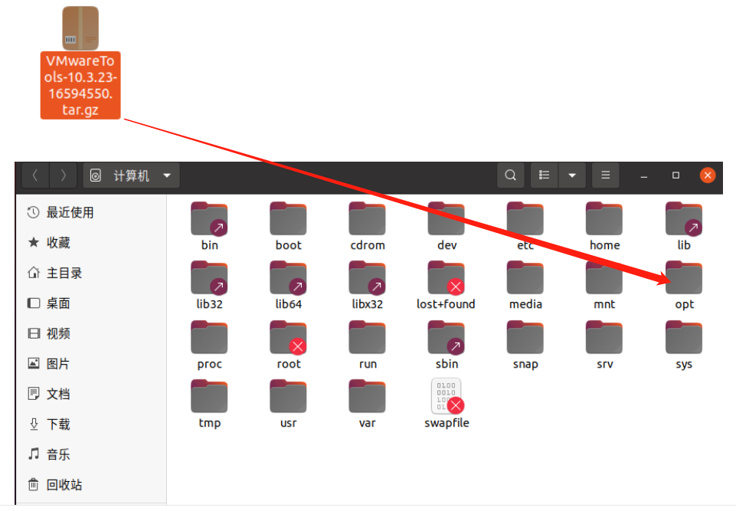The image size is (736, 511).
Task: Go forward with the right arrow
Action: tap(64, 175)
